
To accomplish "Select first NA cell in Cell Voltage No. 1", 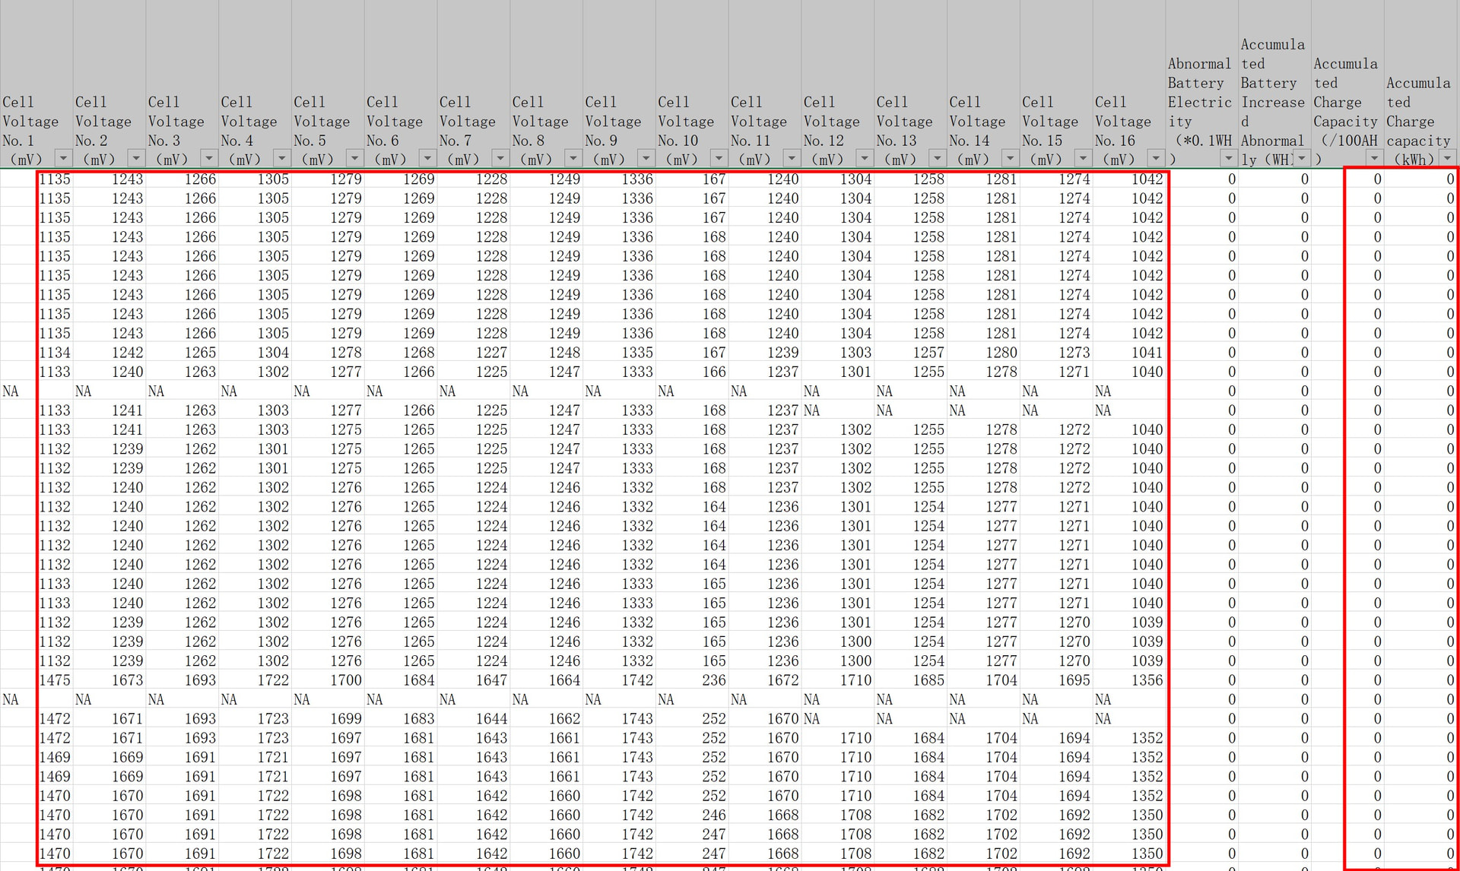I will click(x=11, y=391).
